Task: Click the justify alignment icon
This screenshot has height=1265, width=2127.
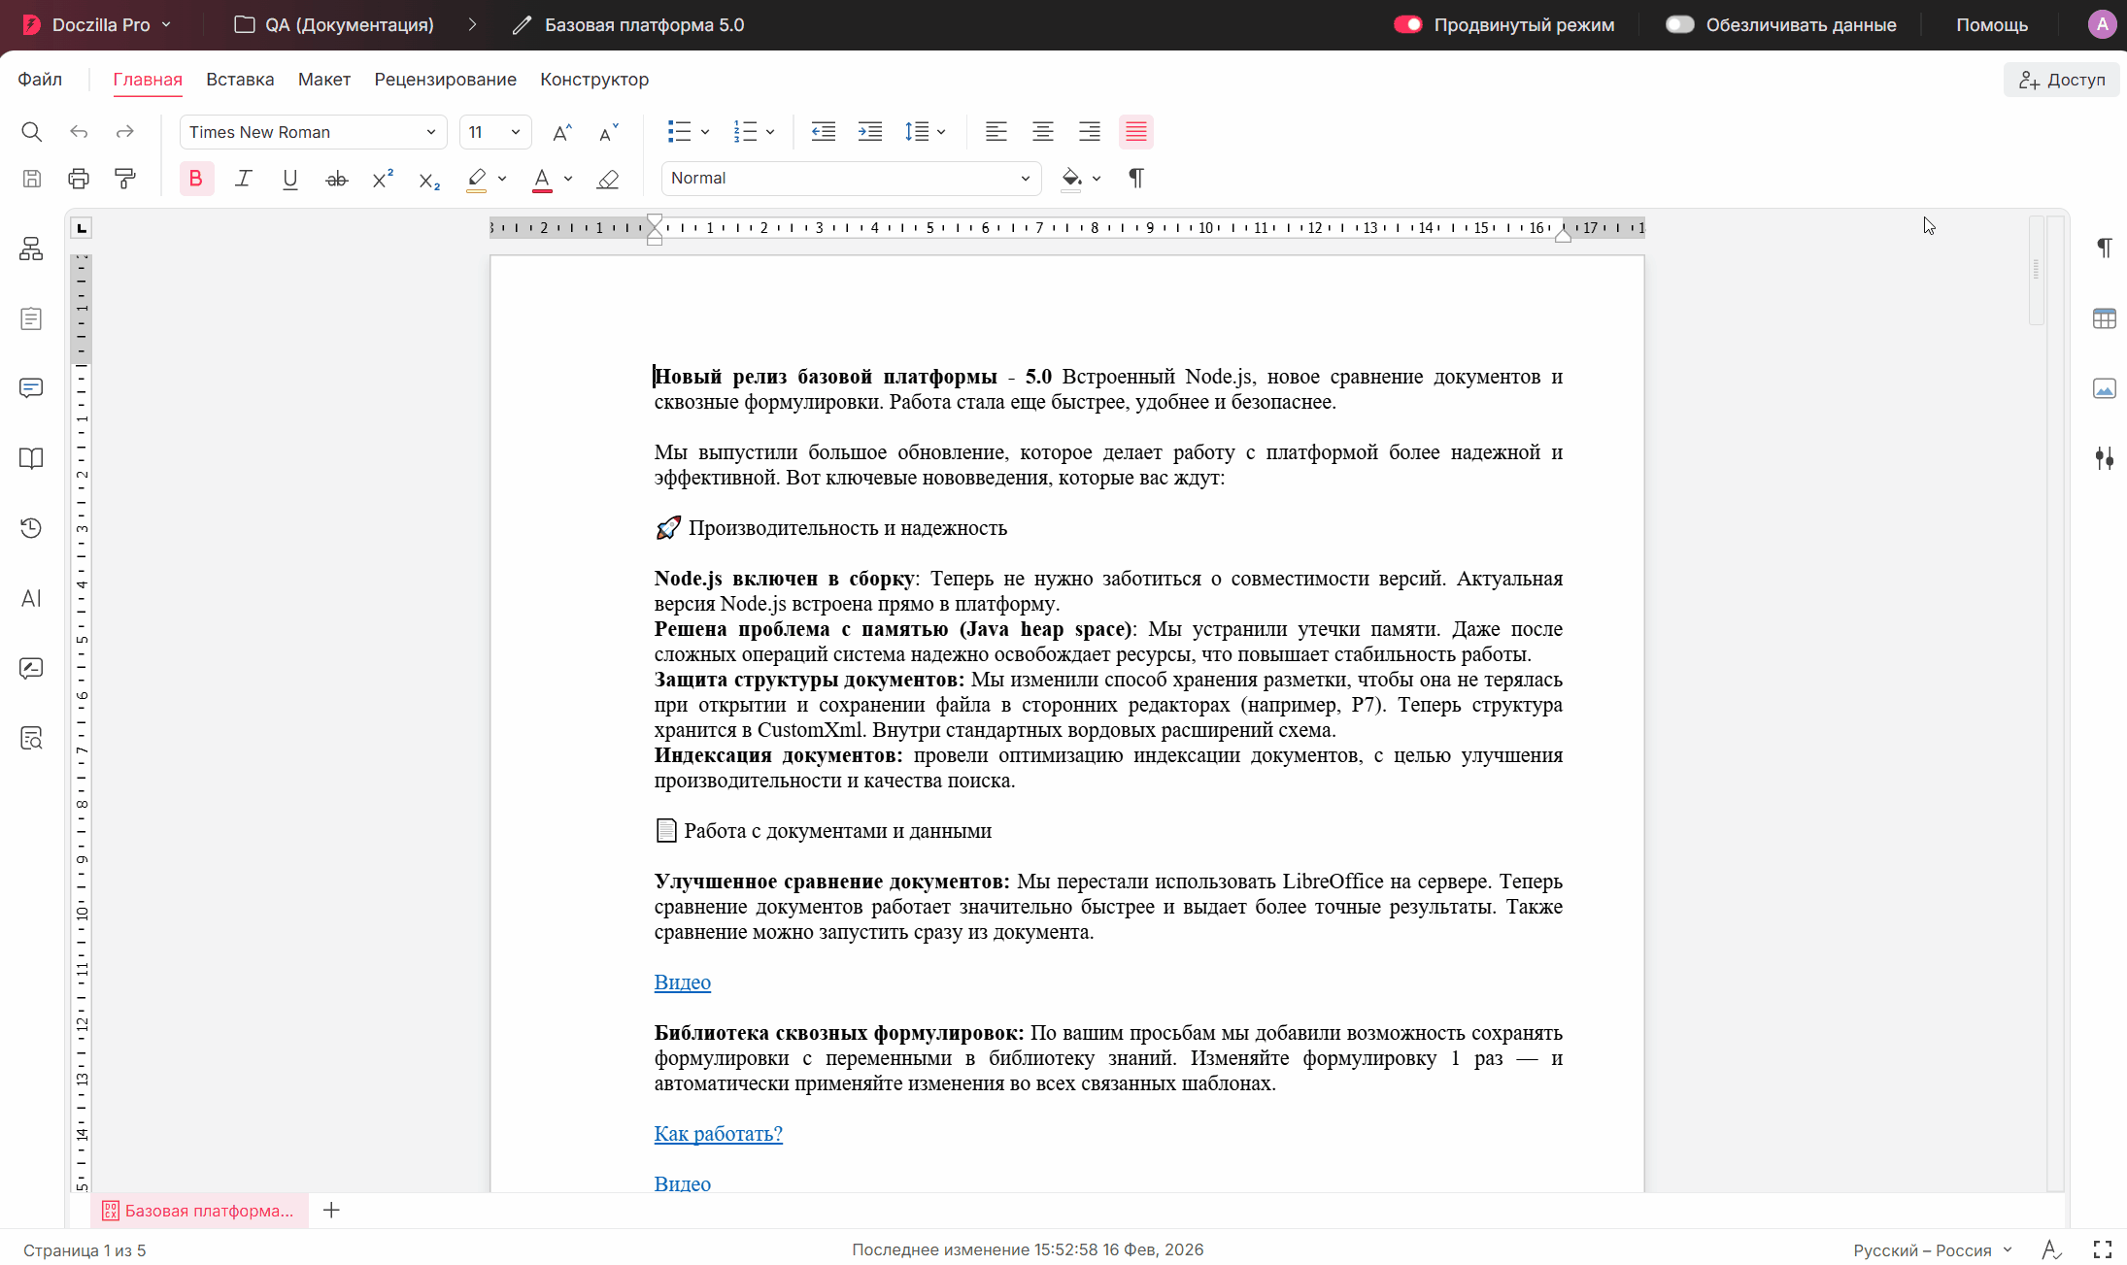Action: pos(1136,132)
